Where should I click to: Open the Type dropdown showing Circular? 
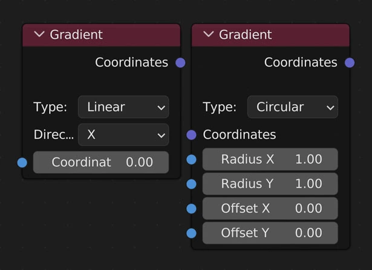[x=293, y=107]
